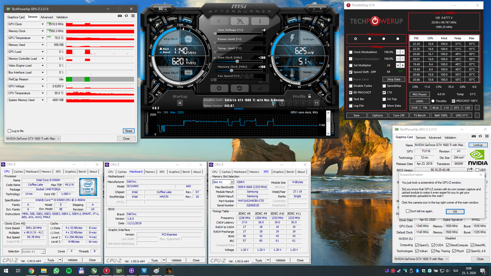Toggle the C1E checkbox
491x276 pixels.
tap(384, 93)
